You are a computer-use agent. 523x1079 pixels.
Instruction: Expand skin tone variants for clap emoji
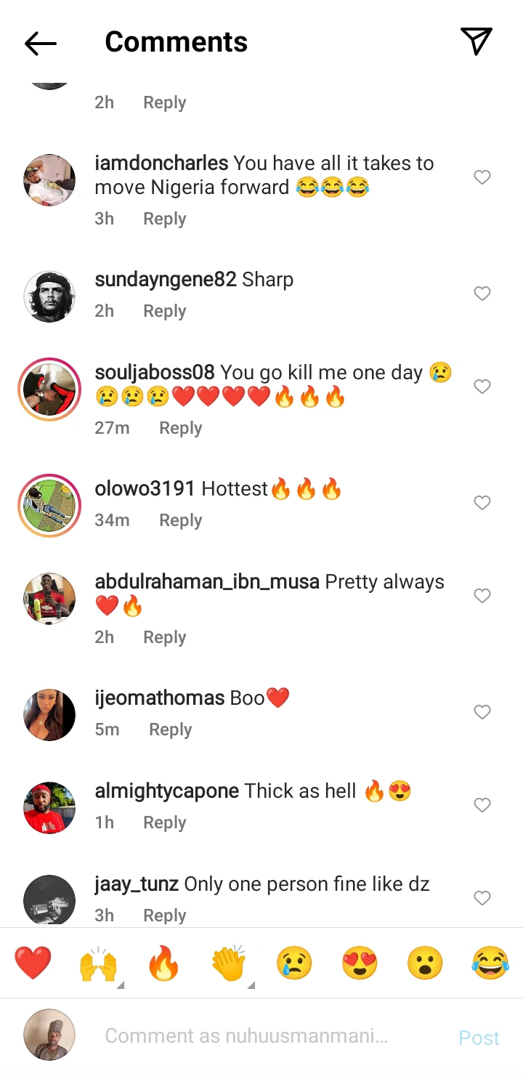(x=251, y=982)
